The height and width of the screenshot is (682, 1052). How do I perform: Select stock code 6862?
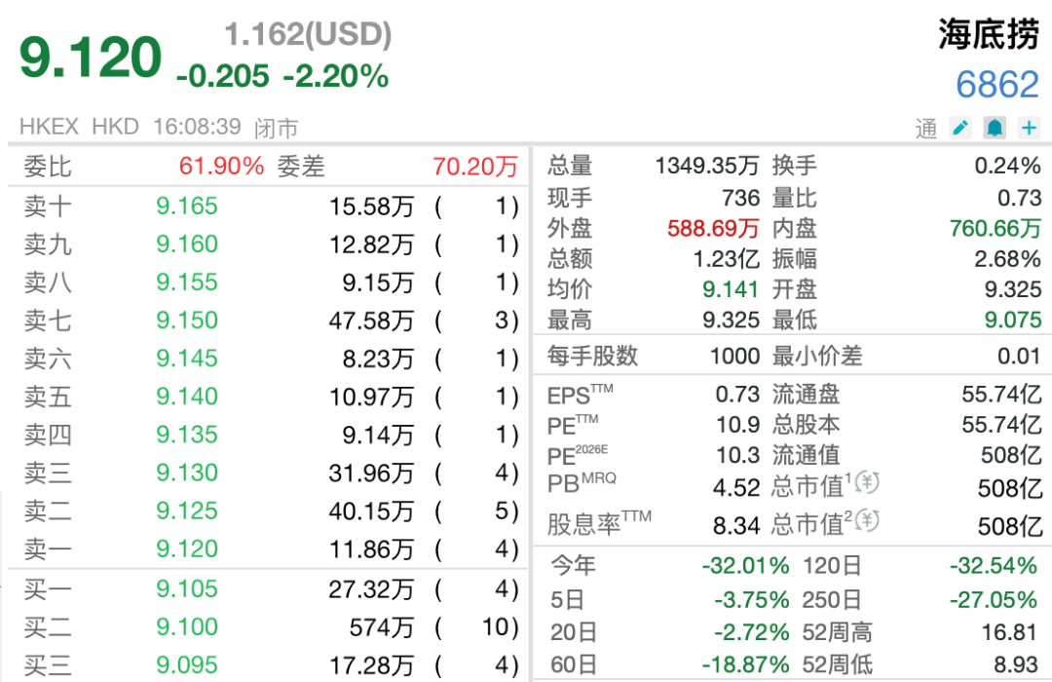coord(997,86)
